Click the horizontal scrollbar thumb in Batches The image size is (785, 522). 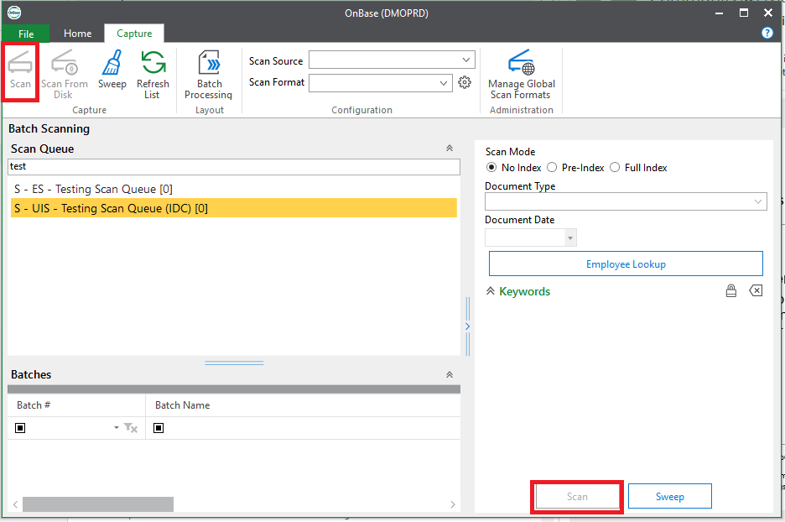[98, 504]
